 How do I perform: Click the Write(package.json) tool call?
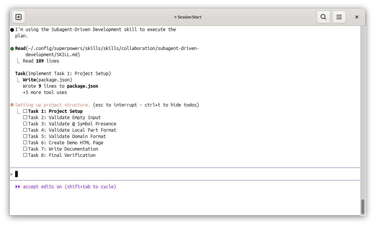[x=47, y=80]
